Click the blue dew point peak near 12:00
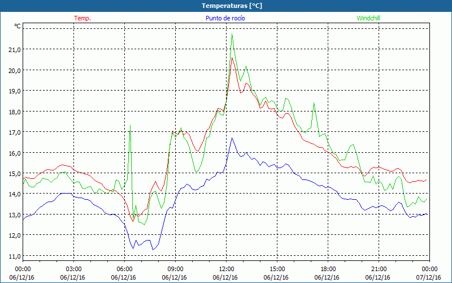Screen dimensions: 452x283 click(232, 138)
